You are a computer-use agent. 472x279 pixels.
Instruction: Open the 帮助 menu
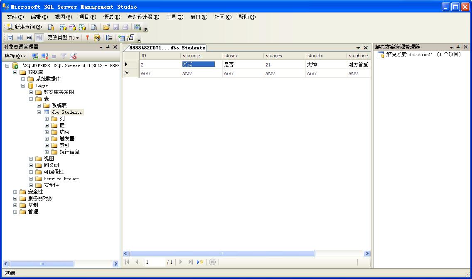pyautogui.click(x=247, y=17)
